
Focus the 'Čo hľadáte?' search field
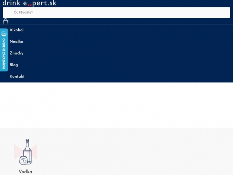pyautogui.click(x=116, y=12)
